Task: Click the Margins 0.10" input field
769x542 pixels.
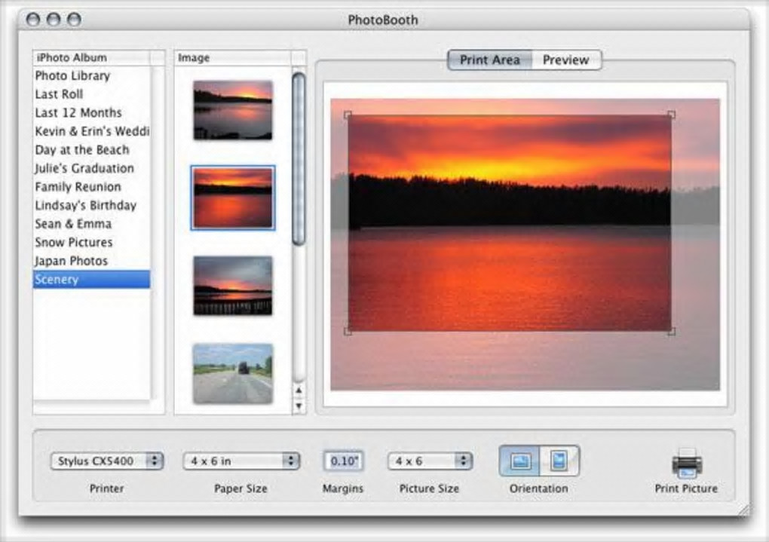Action: click(x=343, y=461)
